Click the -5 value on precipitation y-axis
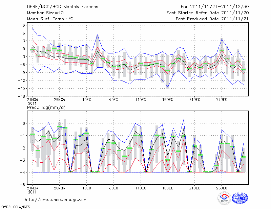271x209 pixels. [x=24, y=185]
